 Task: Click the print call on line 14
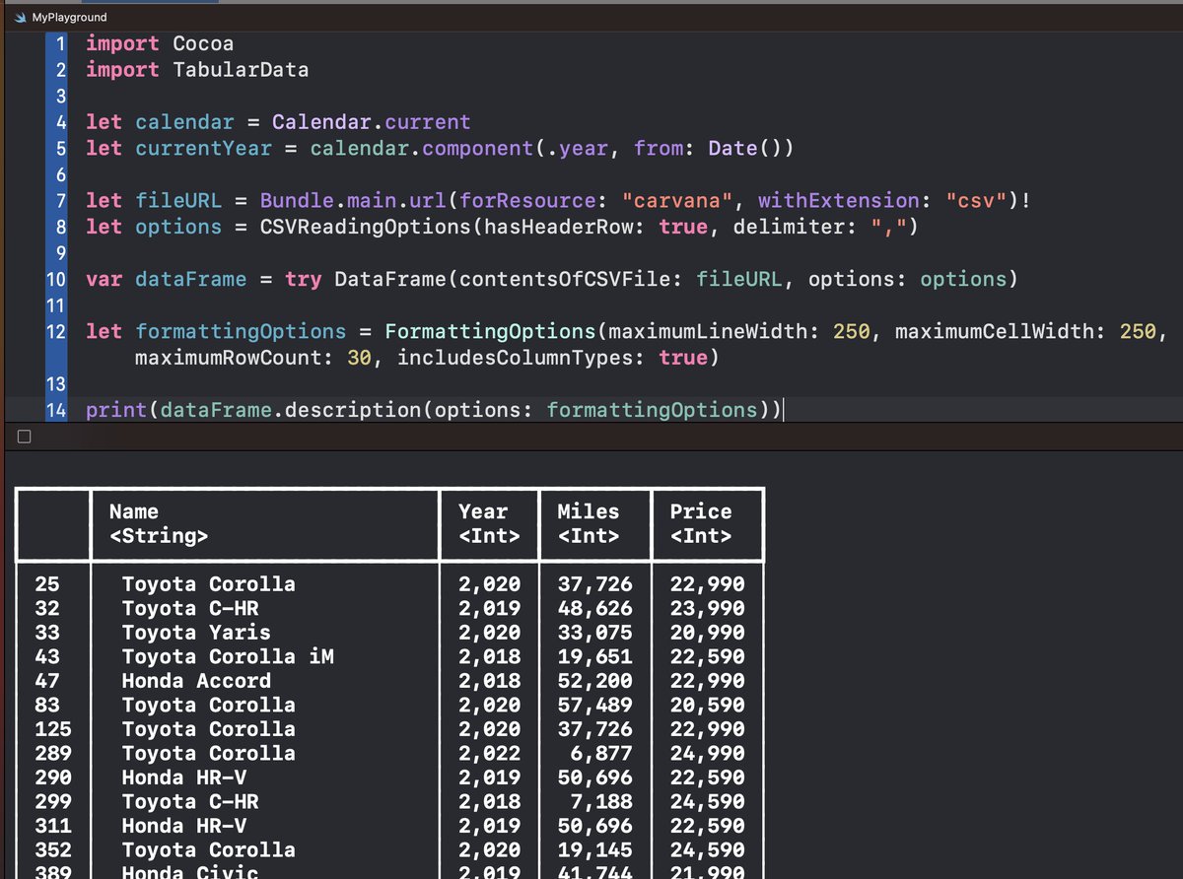pos(116,410)
